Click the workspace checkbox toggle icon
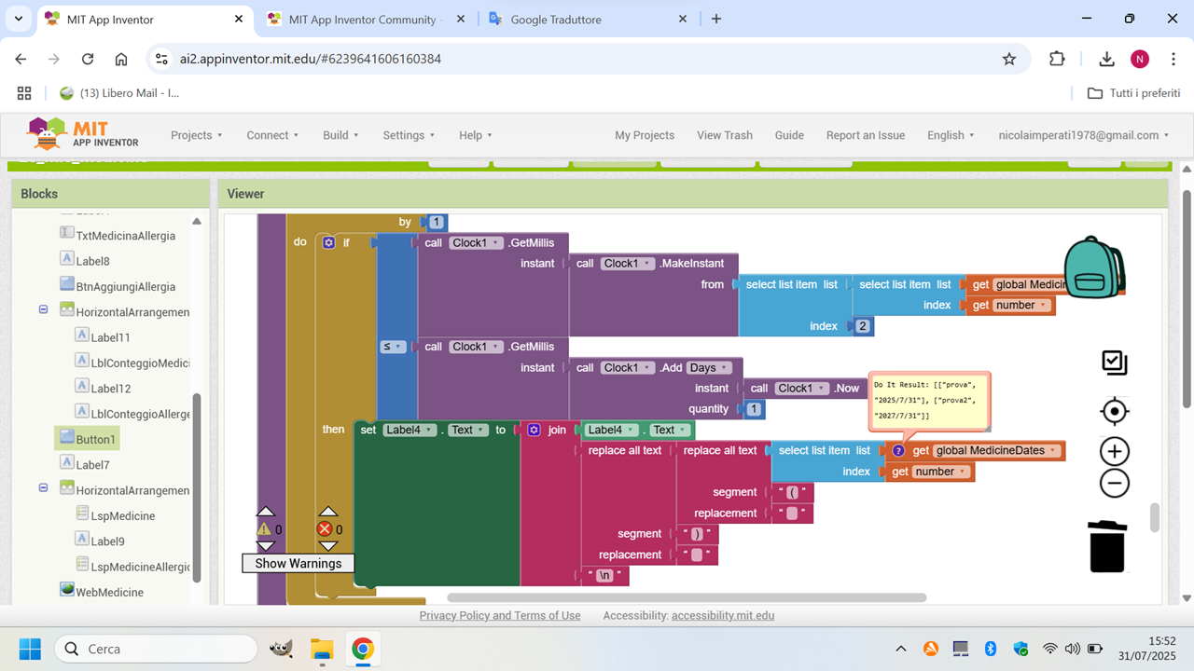Image resolution: width=1194 pixels, height=671 pixels. (1115, 363)
